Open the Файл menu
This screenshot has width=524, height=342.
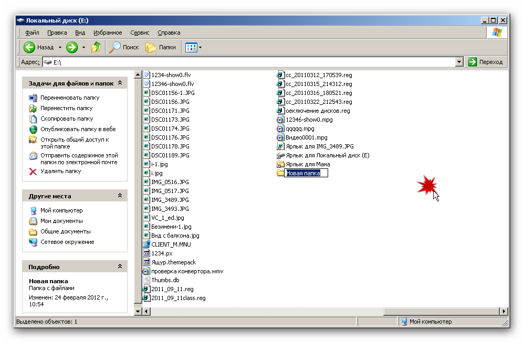coord(32,33)
